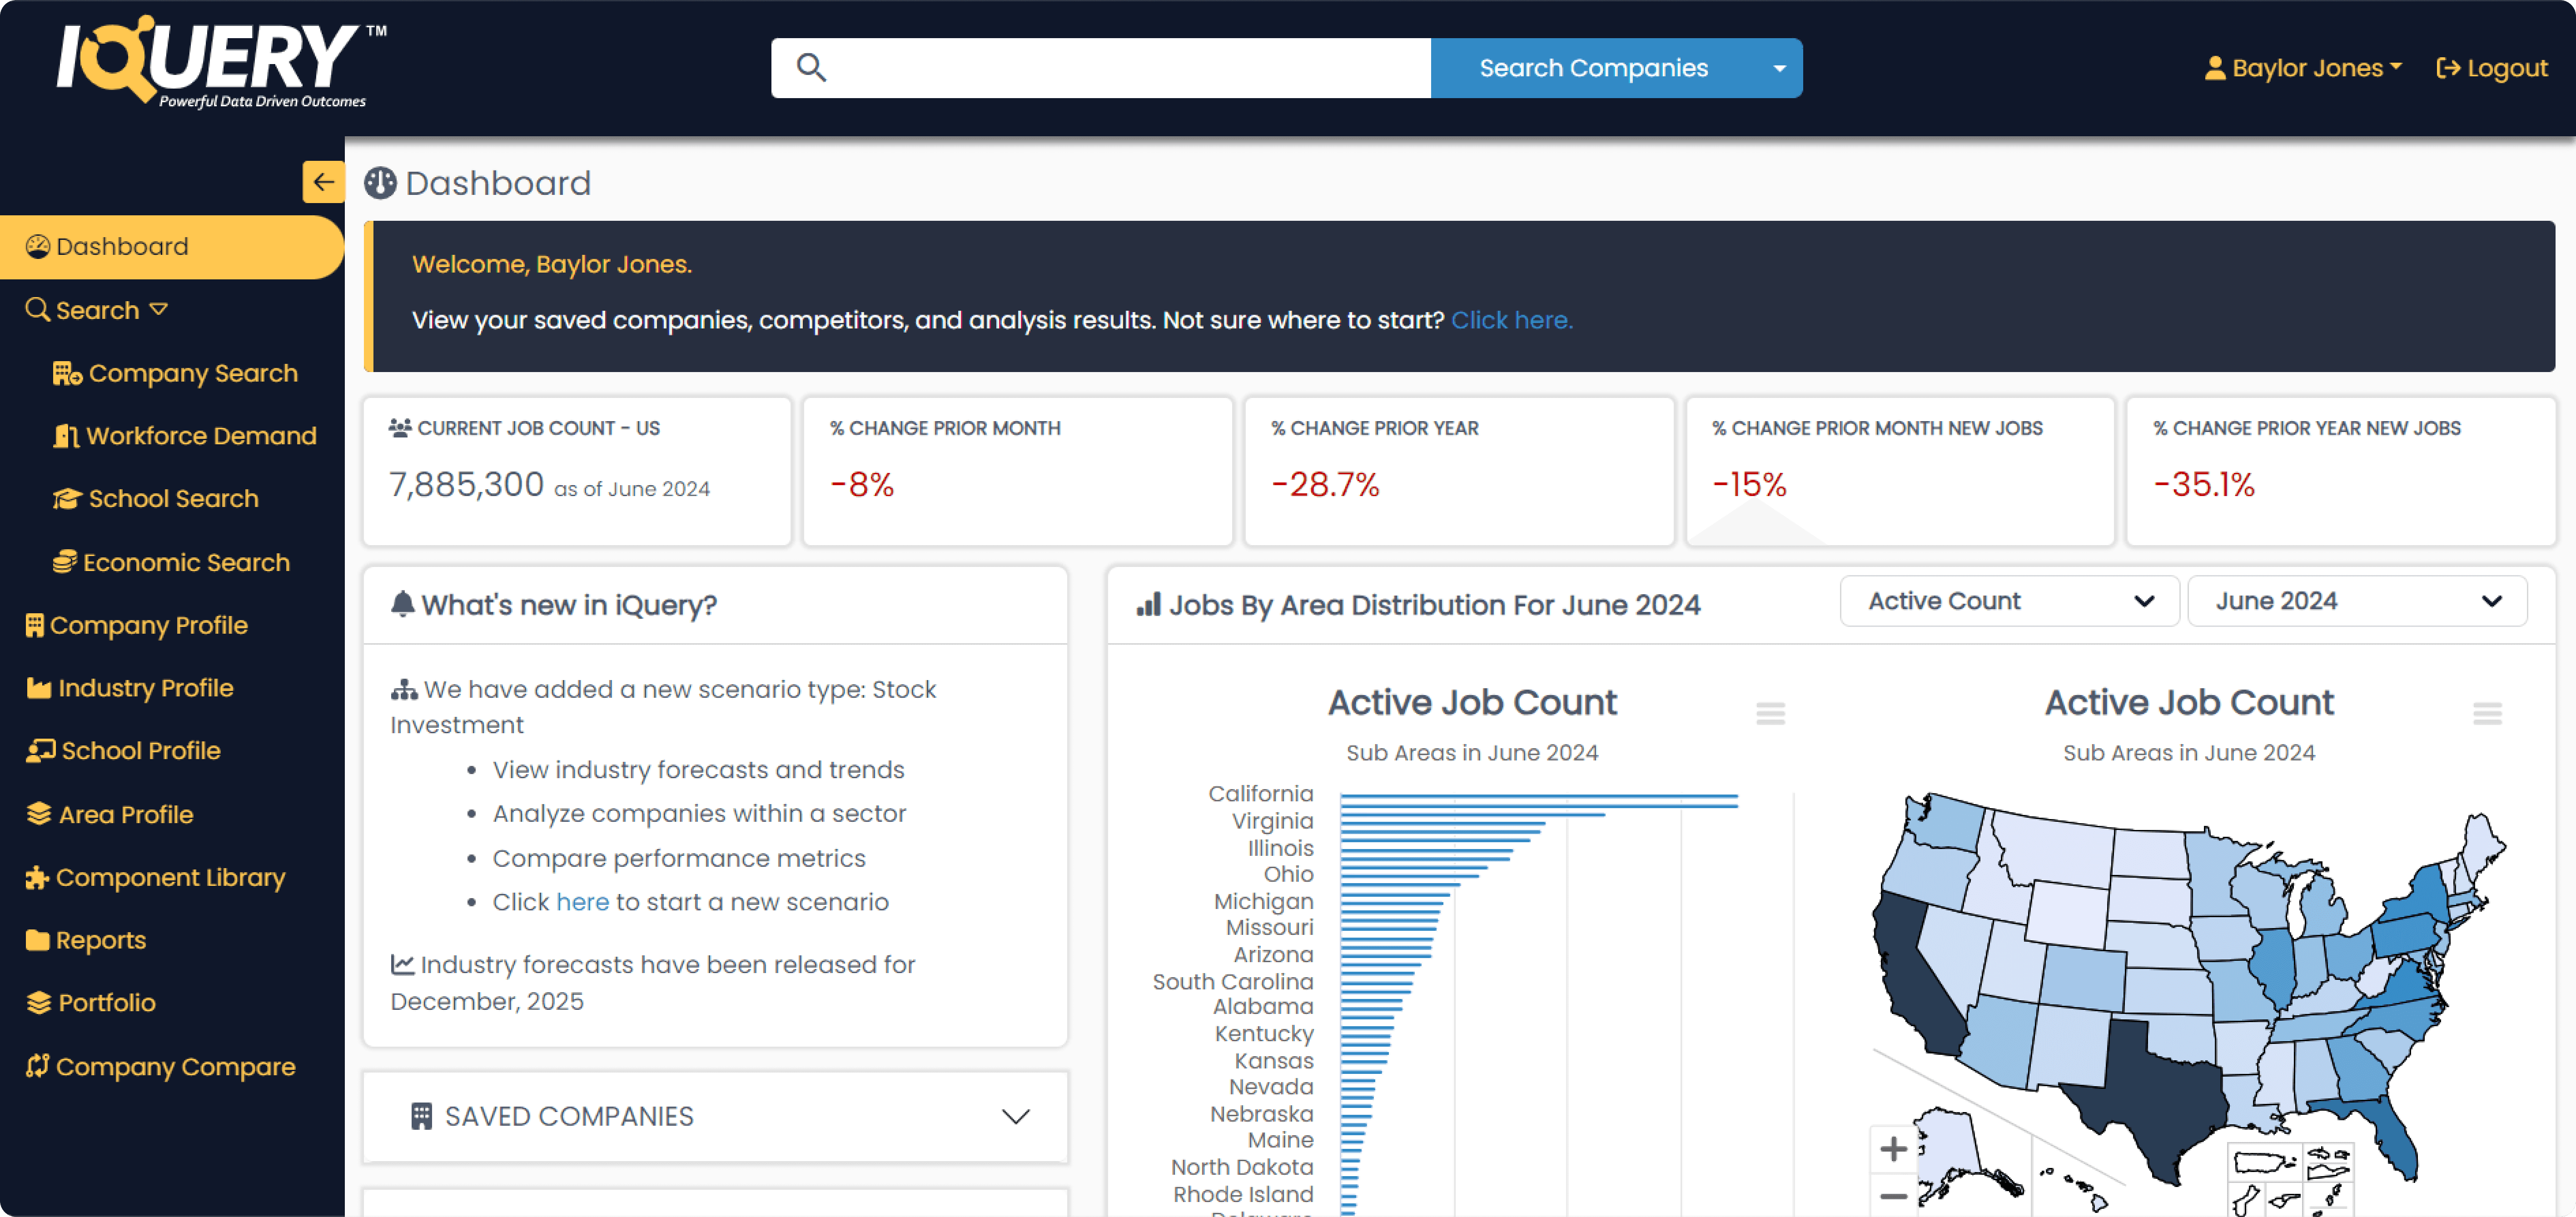The image size is (2576, 1217).
Task: Click the Saved Companies building icon
Action: [421, 1116]
